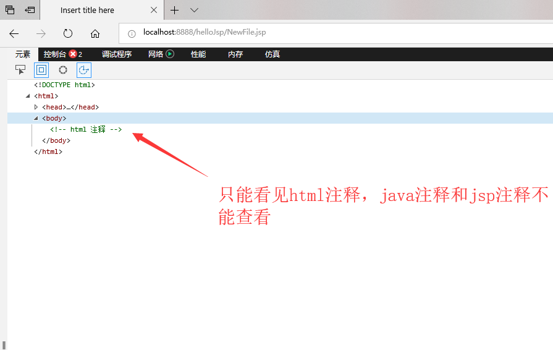Switch to the 元素 tab

point(23,54)
